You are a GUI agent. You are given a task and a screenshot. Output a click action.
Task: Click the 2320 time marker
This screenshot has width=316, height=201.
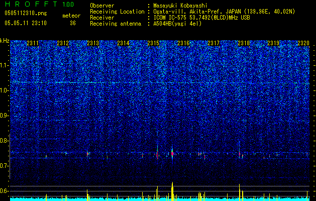click(303, 43)
